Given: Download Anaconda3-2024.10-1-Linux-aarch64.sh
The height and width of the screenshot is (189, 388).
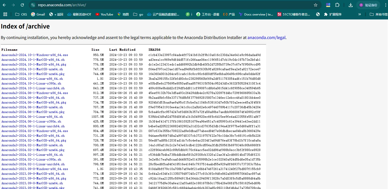Looking at the screenshot, I should (33, 88).
